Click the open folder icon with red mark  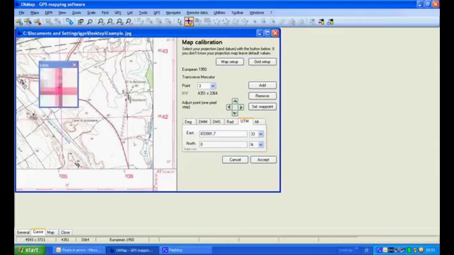point(37,22)
